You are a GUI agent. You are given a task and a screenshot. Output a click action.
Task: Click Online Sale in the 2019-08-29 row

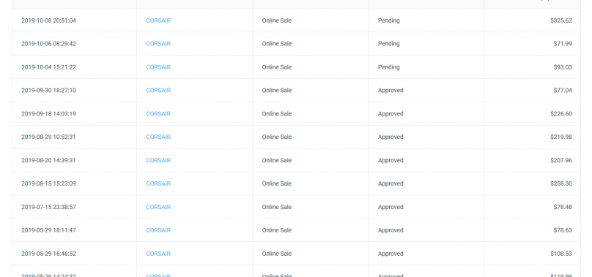(x=277, y=137)
